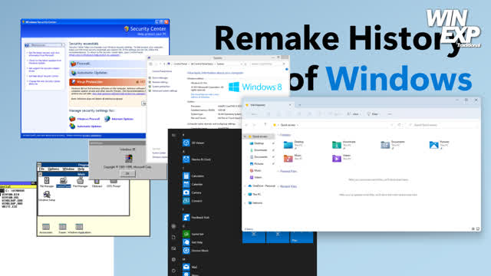Click Start menu settings gear icon
Viewport: 491px width, 276px height.
pyautogui.click(x=174, y=259)
